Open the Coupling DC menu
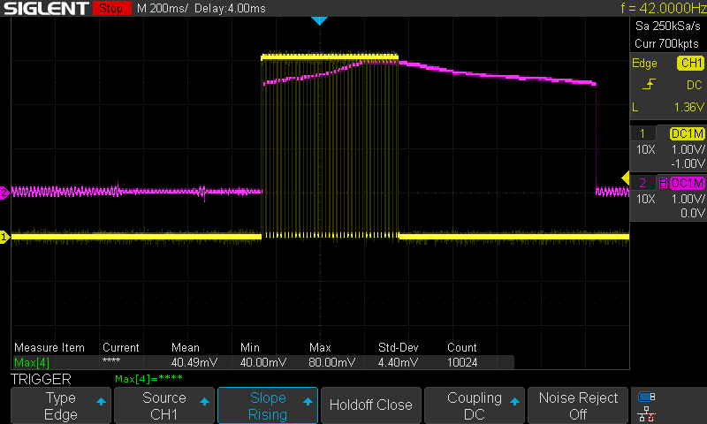 (x=475, y=405)
